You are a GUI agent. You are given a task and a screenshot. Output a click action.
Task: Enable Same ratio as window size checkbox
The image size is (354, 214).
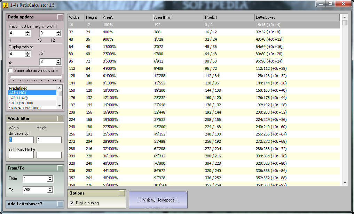pos(10,71)
